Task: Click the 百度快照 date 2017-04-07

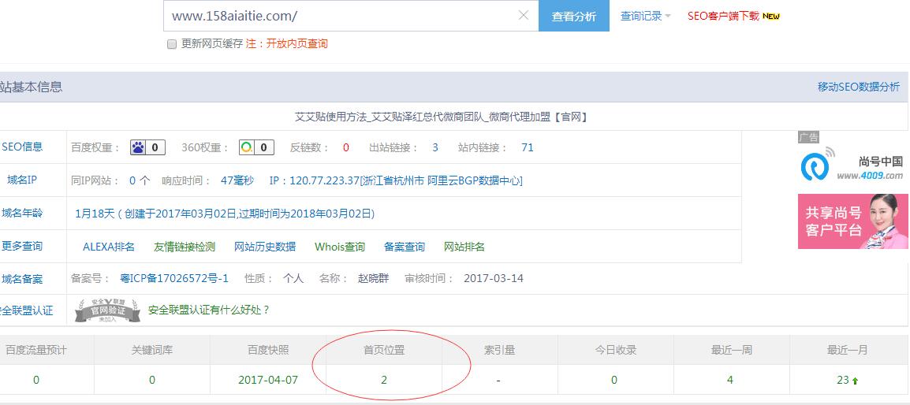Action: (x=267, y=380)
